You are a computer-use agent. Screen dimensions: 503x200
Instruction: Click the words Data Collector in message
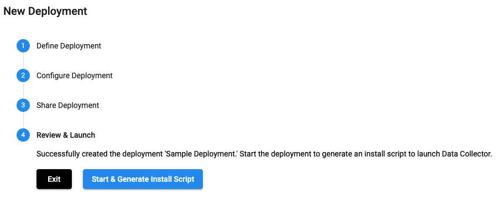466,154
